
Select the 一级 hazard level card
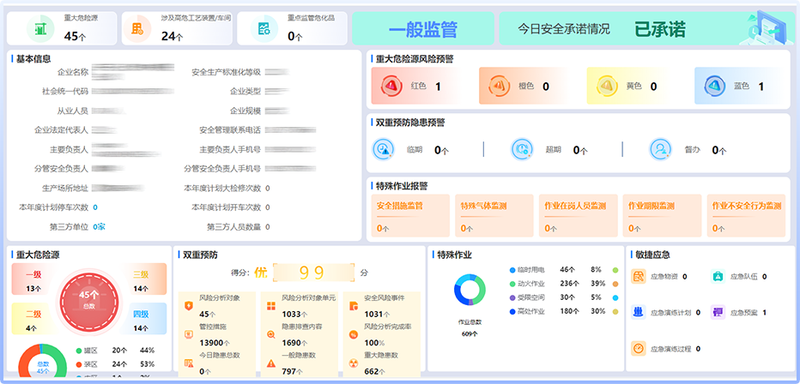[34, 279]
